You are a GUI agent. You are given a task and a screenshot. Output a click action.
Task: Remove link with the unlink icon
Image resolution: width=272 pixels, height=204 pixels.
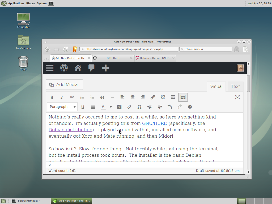coord(163,97)
